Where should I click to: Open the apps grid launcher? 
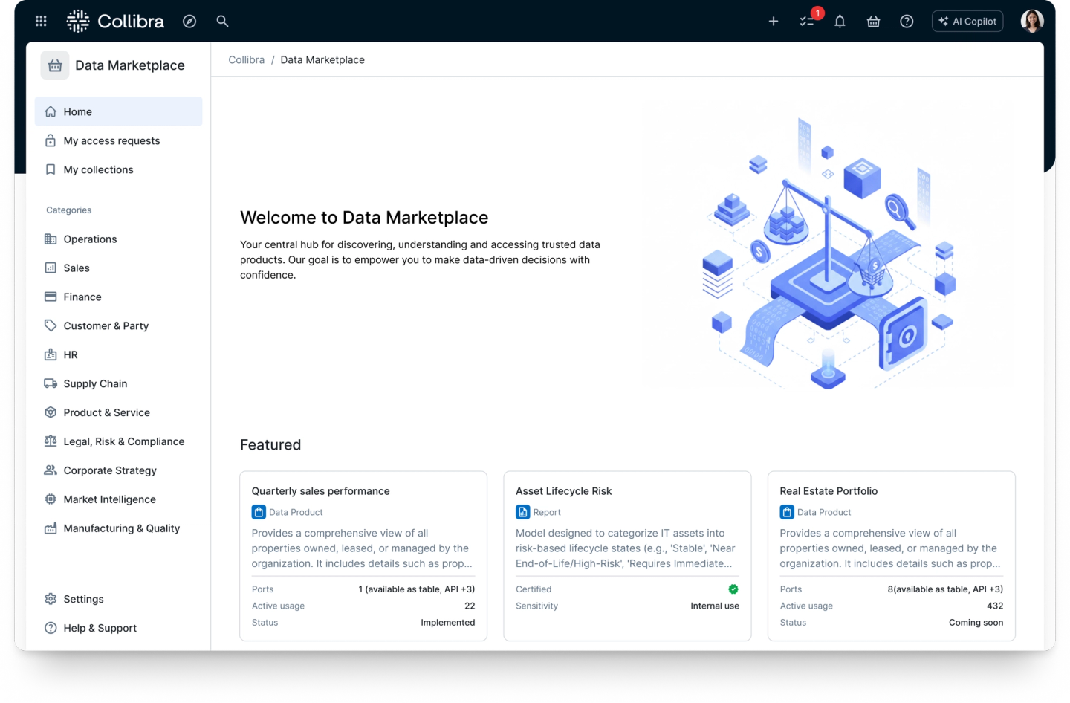tap(41, 22)
